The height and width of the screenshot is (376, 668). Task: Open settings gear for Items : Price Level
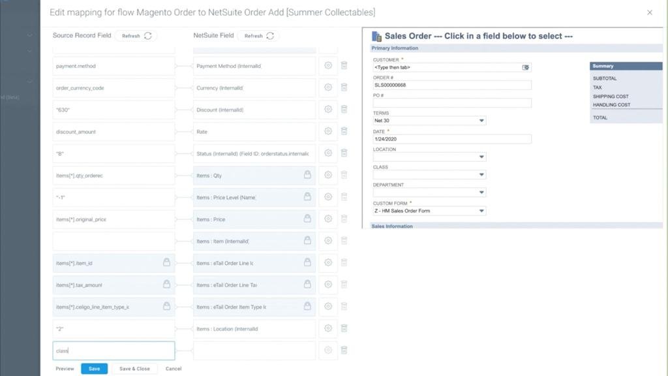[x=328, y=197]
